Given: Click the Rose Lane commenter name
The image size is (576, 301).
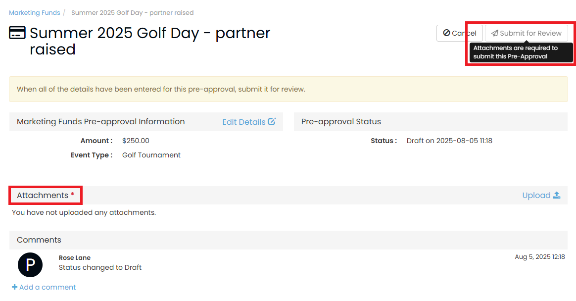Looking at the screenshot, I should coord(75,257).
